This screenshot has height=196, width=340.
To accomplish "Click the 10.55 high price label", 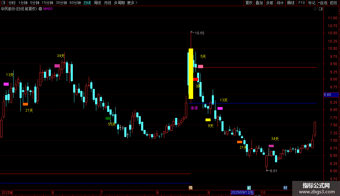I will point(199,33).
